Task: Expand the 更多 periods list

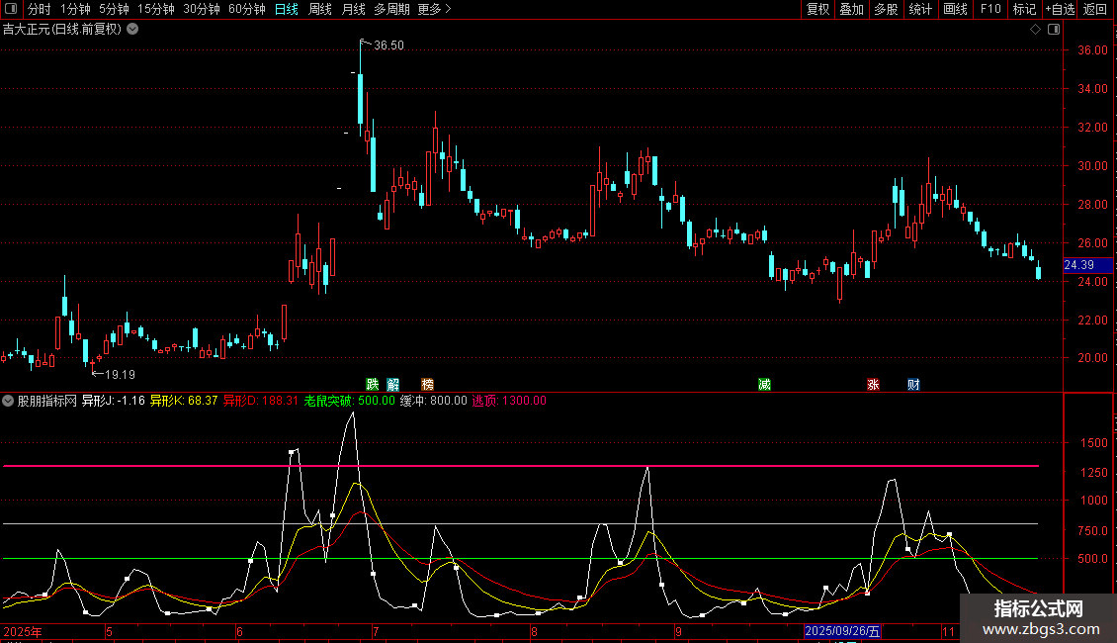Action: [434, 9]
